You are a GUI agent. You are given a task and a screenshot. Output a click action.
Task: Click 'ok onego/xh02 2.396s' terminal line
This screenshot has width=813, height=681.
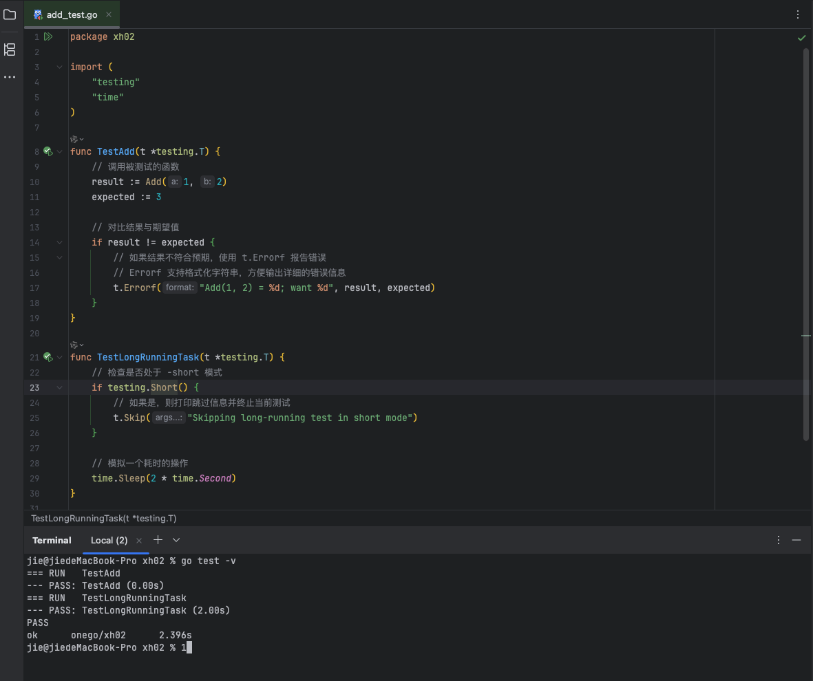pyautogui.click(x=109, y=636)
